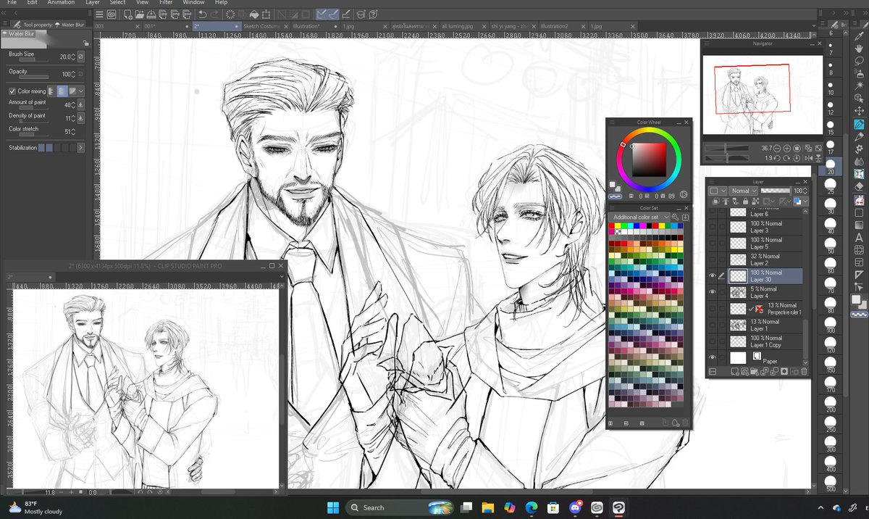This screenshot has width=869, height=519.
Task: Select the Hand (move view) tool
Action: point(859,48)
